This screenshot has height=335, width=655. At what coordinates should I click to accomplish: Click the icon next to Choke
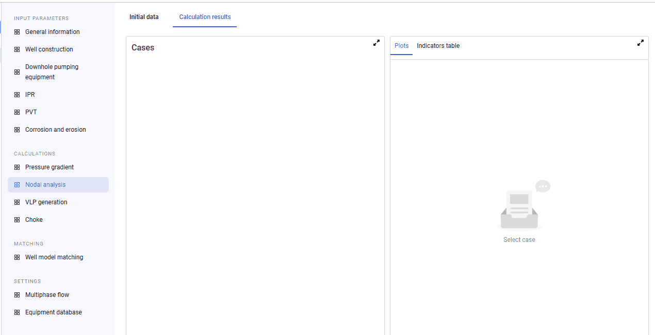tap(17, 220)
